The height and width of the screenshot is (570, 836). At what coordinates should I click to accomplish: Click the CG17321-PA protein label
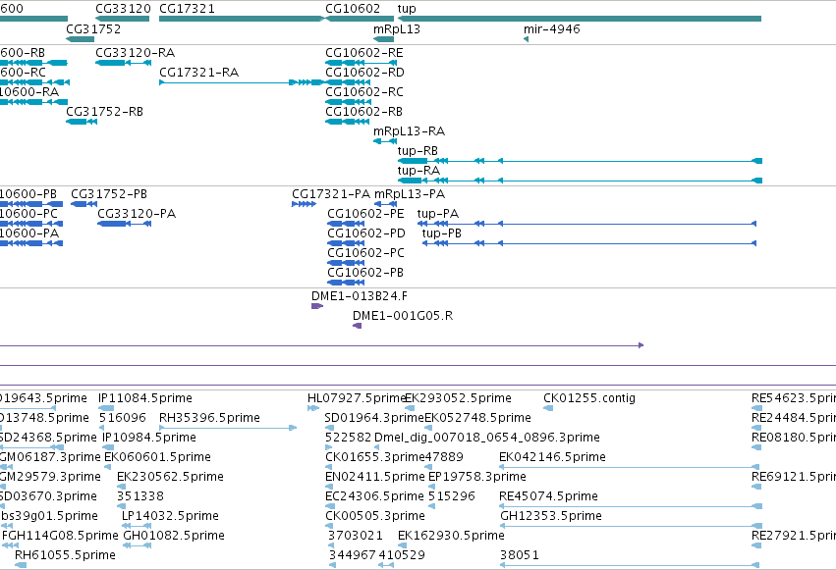pyautogui.click(x=331, y=194)
